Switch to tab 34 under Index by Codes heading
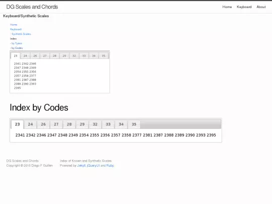272x204 pixels. 121,124
